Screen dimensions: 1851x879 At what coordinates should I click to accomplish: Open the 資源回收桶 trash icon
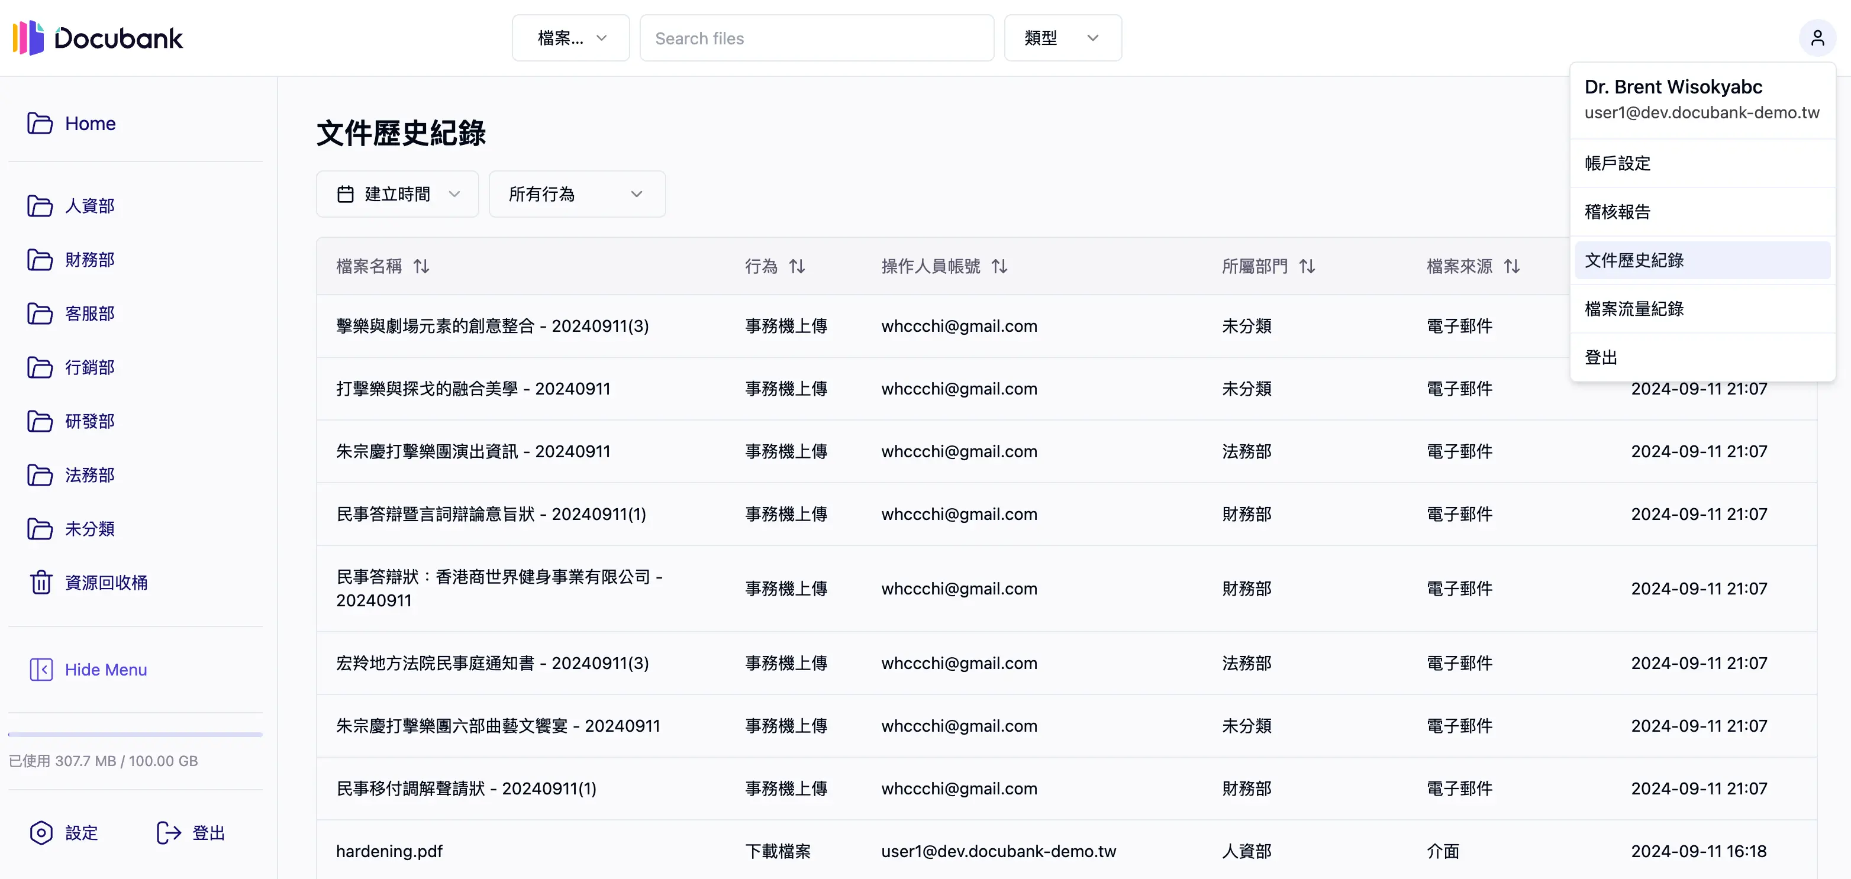41,583
